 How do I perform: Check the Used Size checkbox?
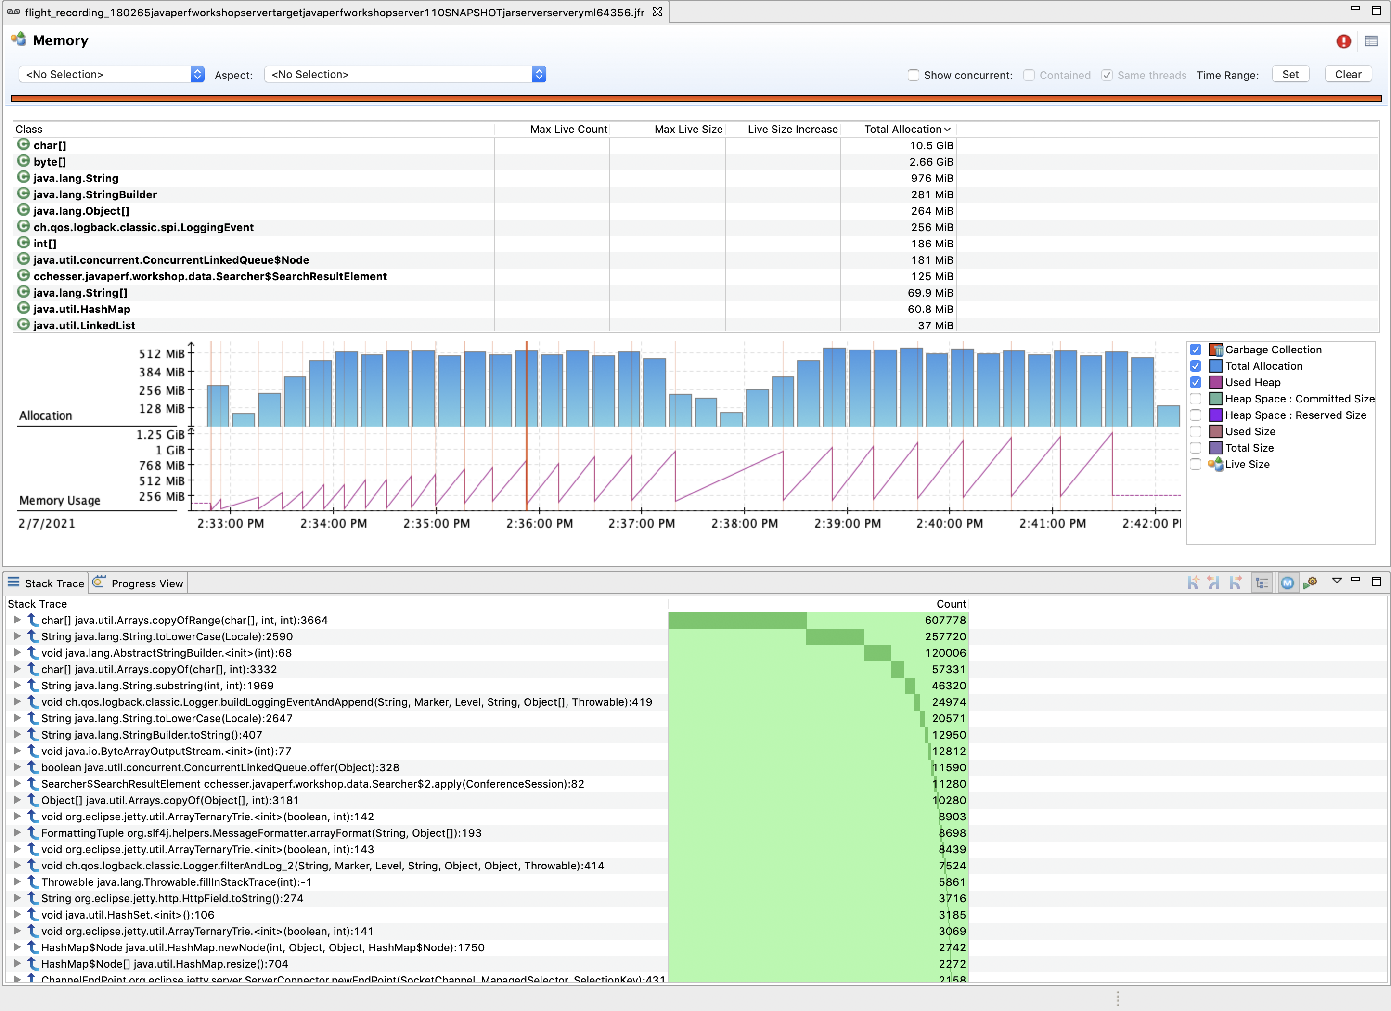click(1196, 431)
